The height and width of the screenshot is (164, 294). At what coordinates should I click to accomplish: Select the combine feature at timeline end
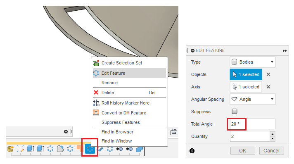[139, 149]
